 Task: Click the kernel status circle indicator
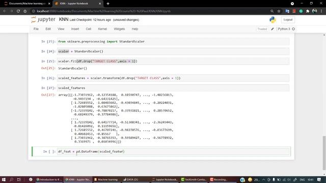[x=293, y=29]
